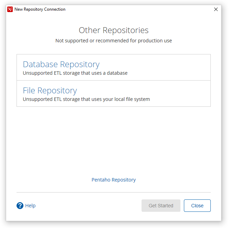Screen dimensions: 229x228
Task: Click the blue question mark Help icon
Action: click(20, 206)
